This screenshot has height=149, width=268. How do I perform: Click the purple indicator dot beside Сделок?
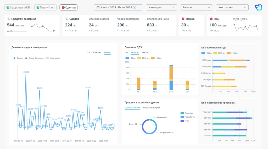click(67, 19)
